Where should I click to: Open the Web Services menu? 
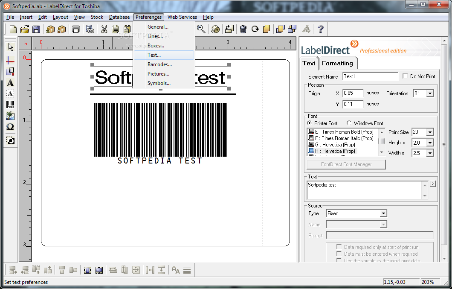(x=182, y=17)
